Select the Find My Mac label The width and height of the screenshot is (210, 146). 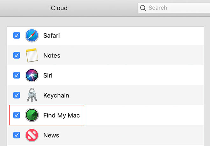click(x=62, y=116)
